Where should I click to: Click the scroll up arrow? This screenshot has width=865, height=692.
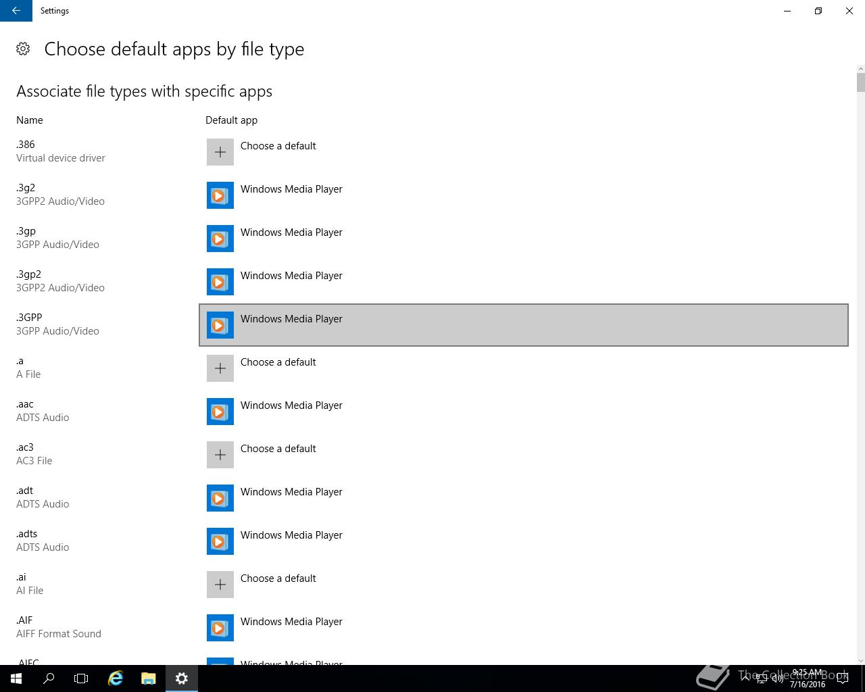pos(860,69)
